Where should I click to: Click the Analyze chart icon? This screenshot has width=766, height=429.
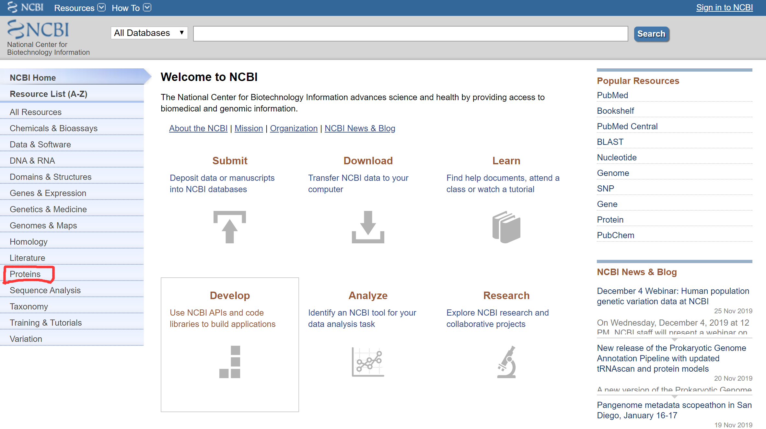pyautogui.click(x=368, y=362)
